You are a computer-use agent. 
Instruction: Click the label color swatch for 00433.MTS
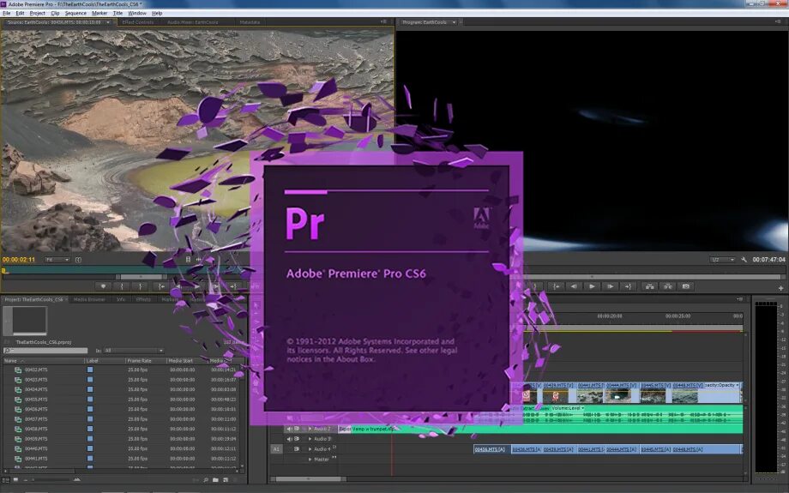click(90, 379)
